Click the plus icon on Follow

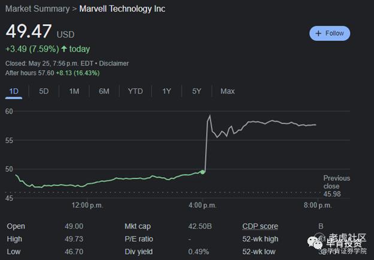(318, 34)
